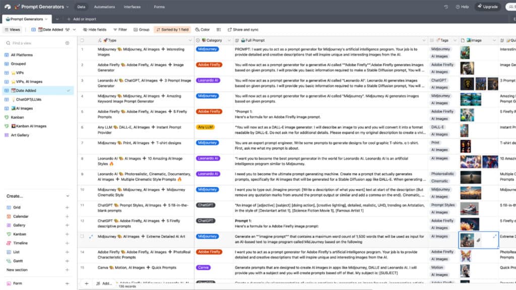Click the base logo icon at top left
The image size is (516, 290).
[7, 7]
